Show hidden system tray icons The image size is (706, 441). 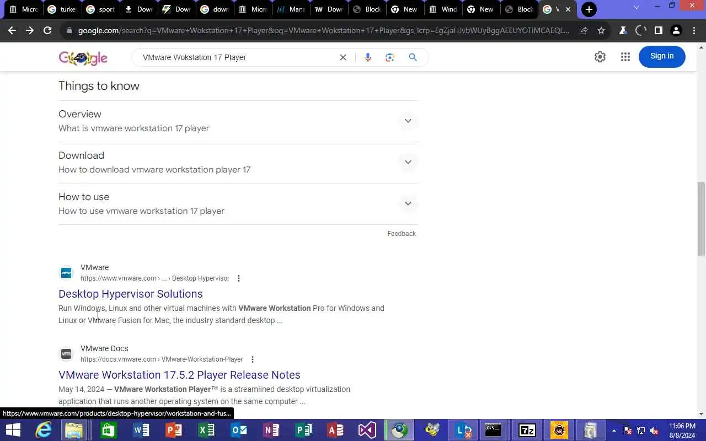pos(614,431)
